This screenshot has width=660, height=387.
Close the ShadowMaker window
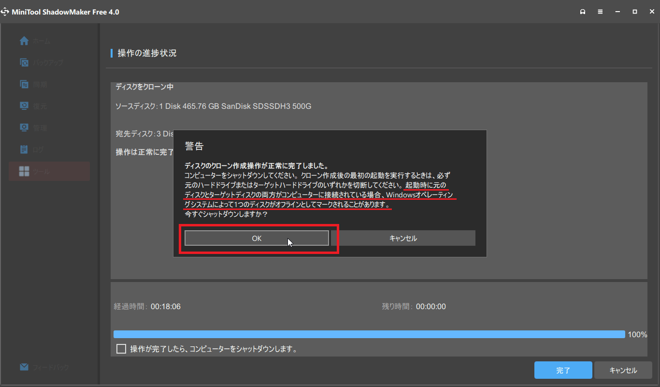(651, 12)
